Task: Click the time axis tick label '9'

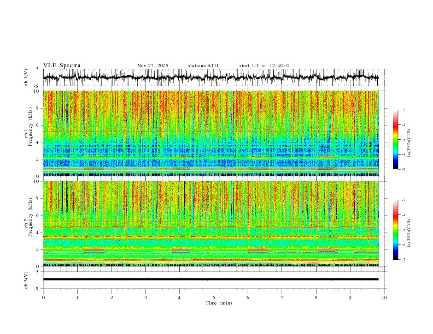Action: (x=350, y=297)
